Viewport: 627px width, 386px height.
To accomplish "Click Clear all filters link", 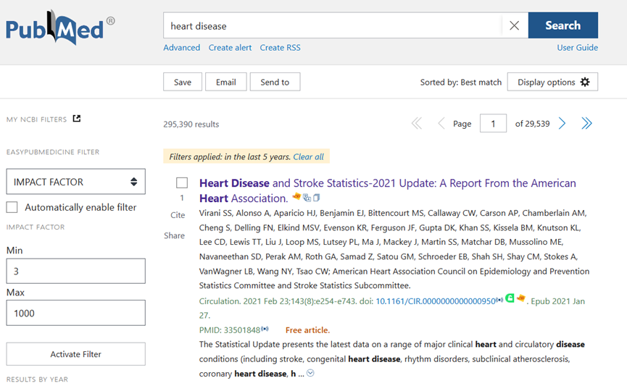I will pos(308,156).
